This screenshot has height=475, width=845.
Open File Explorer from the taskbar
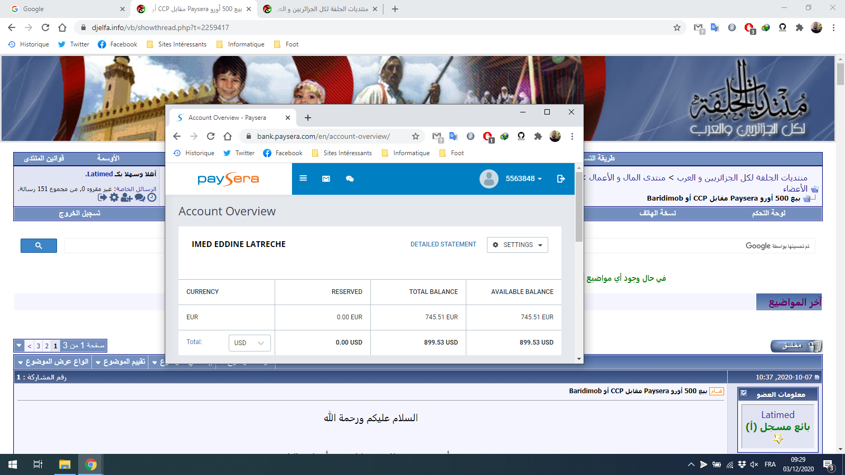click(64, 464)
